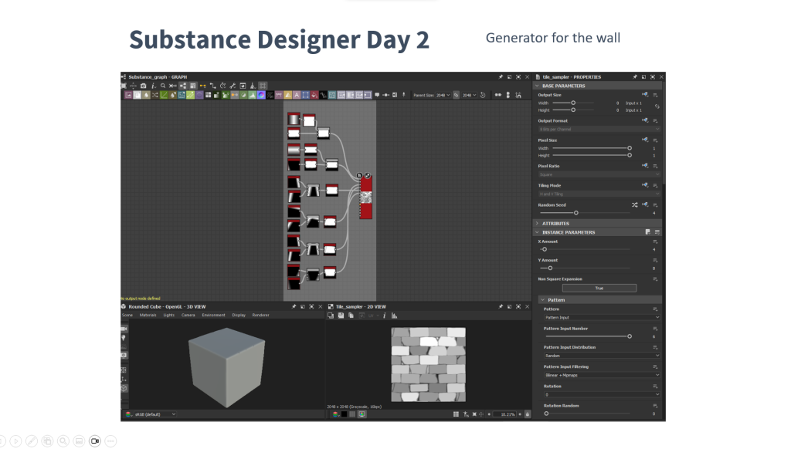Pin the tile_sampler PROPERTIES panel
This screenshot has width=791, height=449.
pyautogui.click(x=635, y=77)
